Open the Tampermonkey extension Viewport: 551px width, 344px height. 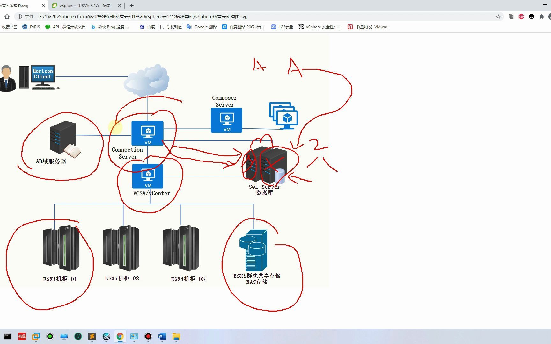click(532, 17)
